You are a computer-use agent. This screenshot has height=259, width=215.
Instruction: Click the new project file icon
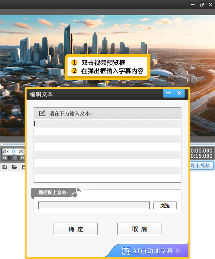coord(5,167)
